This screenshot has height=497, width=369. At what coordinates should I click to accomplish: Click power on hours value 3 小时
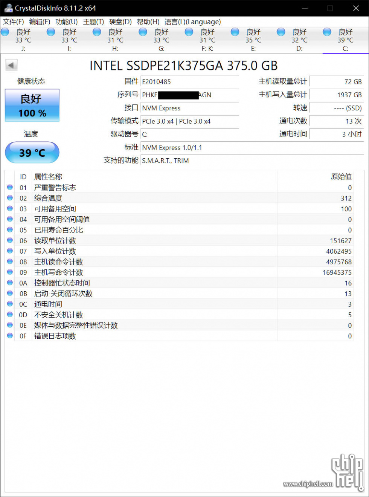(x=337, y=134)
